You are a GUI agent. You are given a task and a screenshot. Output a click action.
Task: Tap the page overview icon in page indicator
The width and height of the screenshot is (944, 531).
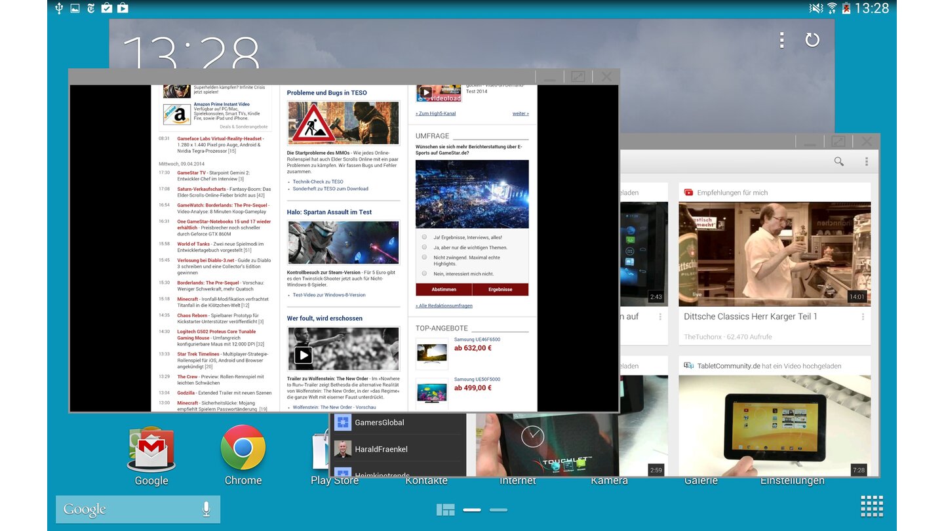(446, 509)
